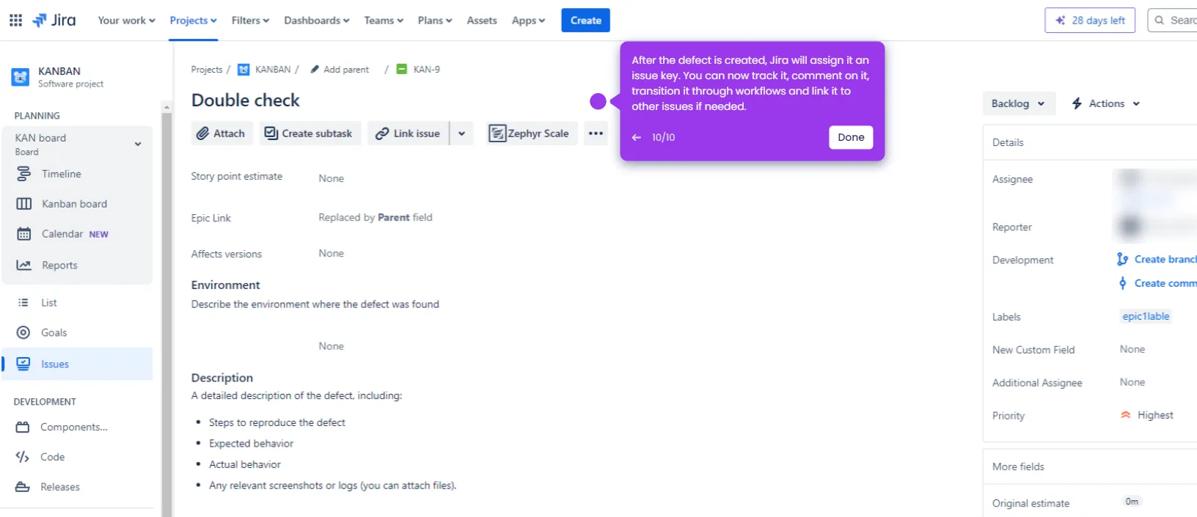
Task: Focus the Search field
Action: tap(1174, 21)
